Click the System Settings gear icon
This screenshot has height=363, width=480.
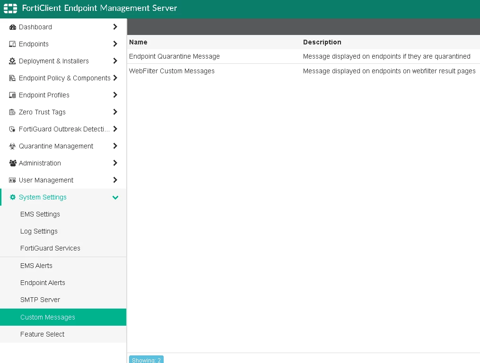pyautogui.click(x=13, y=197)
